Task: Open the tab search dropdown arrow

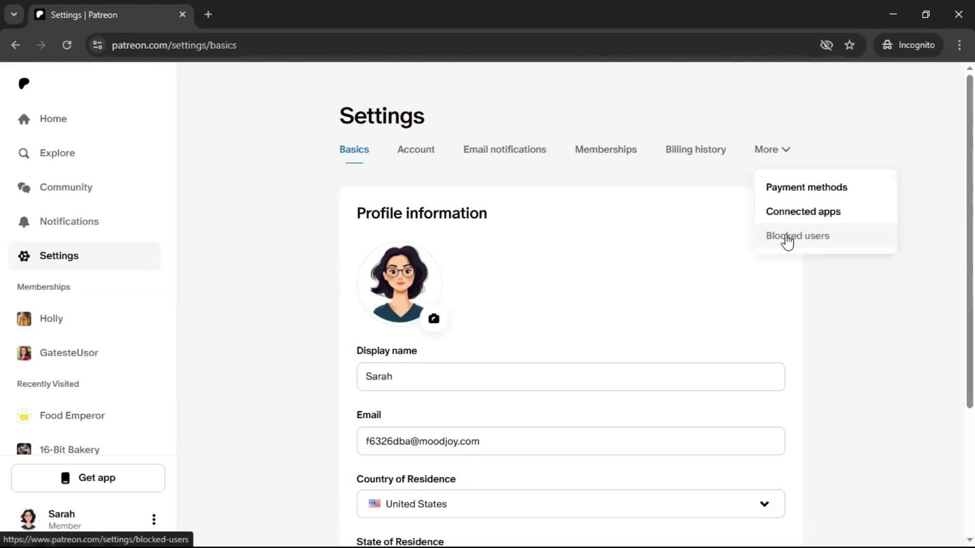Action: point(14,15)
